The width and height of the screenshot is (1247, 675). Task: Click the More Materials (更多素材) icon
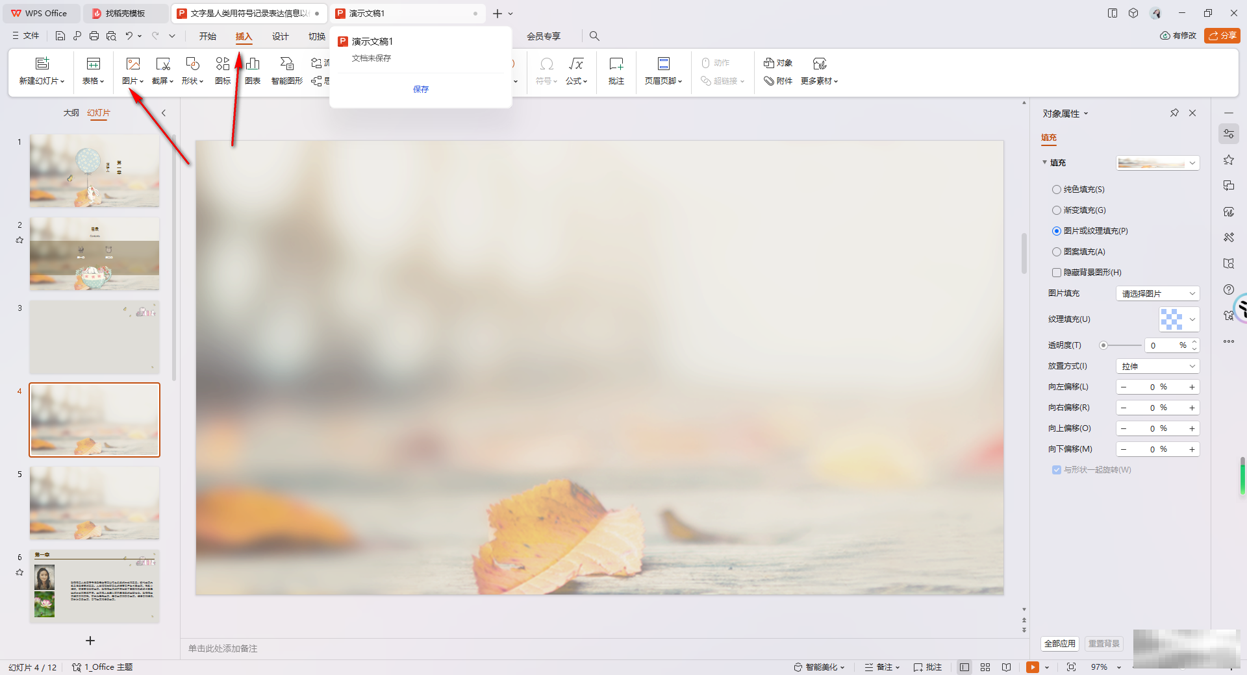click(820, 64)
